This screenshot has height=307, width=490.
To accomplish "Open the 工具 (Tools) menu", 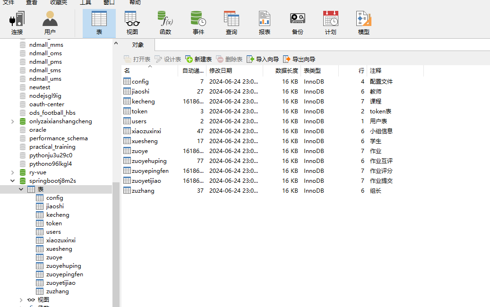I will coord(85,3).
